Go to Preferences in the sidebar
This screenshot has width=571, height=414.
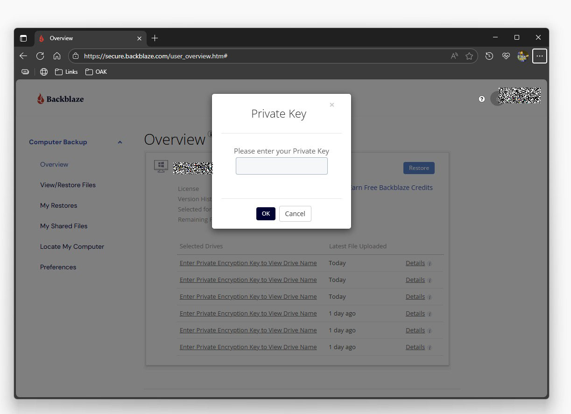coord(58,267)
